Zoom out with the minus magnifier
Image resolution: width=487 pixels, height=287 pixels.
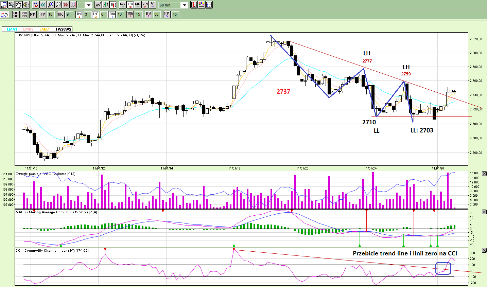tap(58, 5)
